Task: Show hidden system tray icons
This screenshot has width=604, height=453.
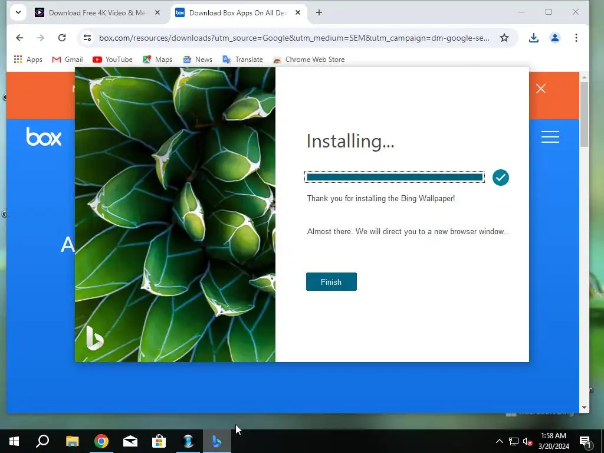Action: pyautogui.click(x=499, y=441)
